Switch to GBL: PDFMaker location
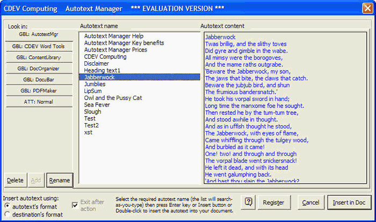Image resolution: width=376 pixels, height=222 pixels. [x=39, y=90]
